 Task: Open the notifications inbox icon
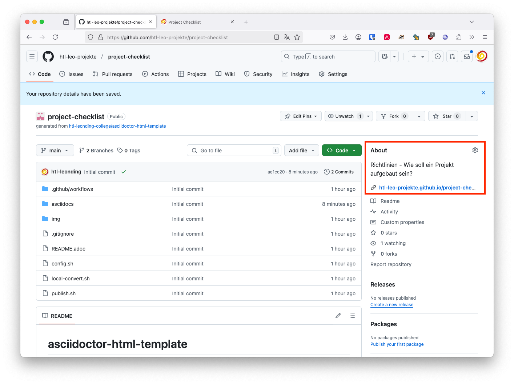[467, 56]
